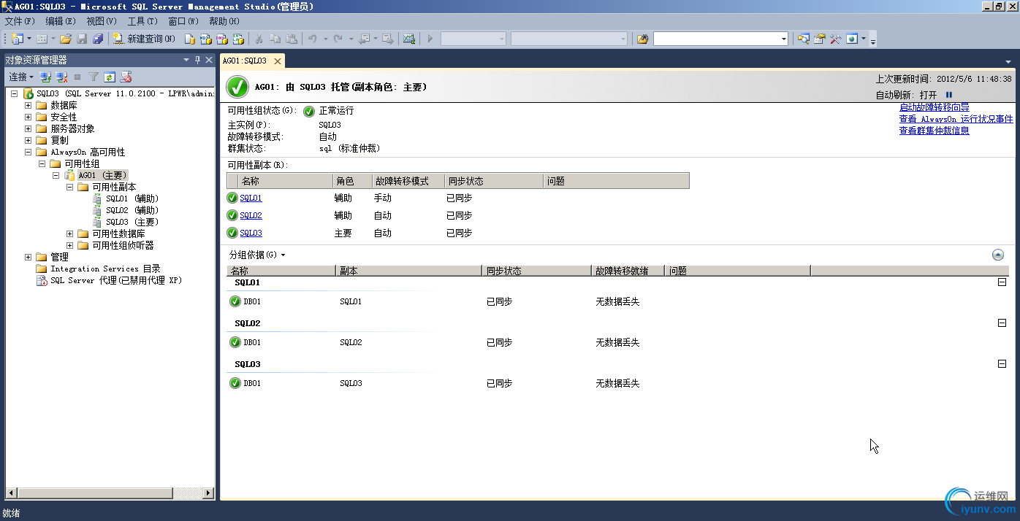Open 帮助(H) menu

coord(224,21)
